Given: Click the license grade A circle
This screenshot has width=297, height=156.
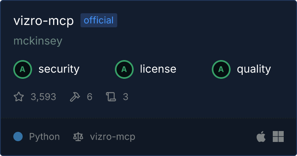Looking at the screenshot, I should coord(124,69).
